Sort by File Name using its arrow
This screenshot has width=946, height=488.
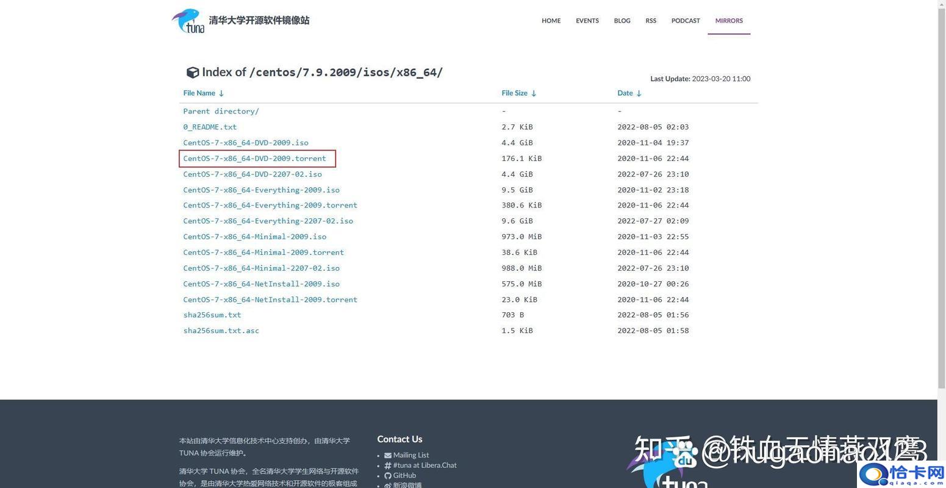pyautogui.click(x=221, y=93)
